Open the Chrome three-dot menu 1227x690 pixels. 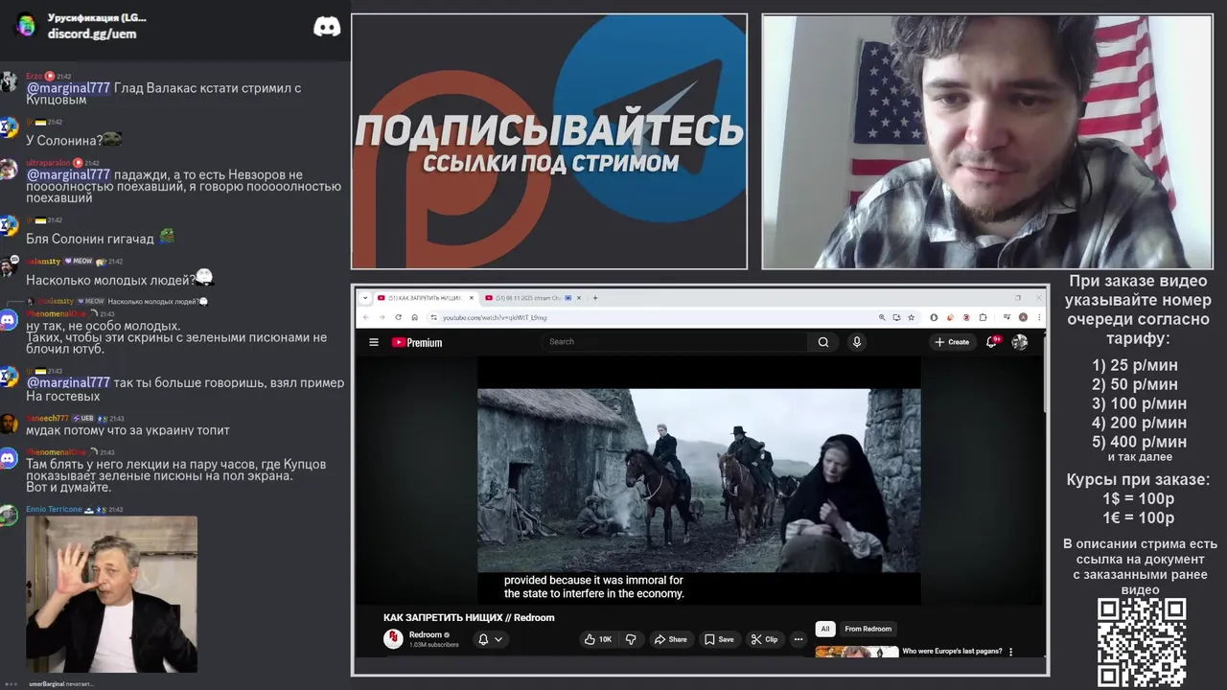coord(1038,317)
